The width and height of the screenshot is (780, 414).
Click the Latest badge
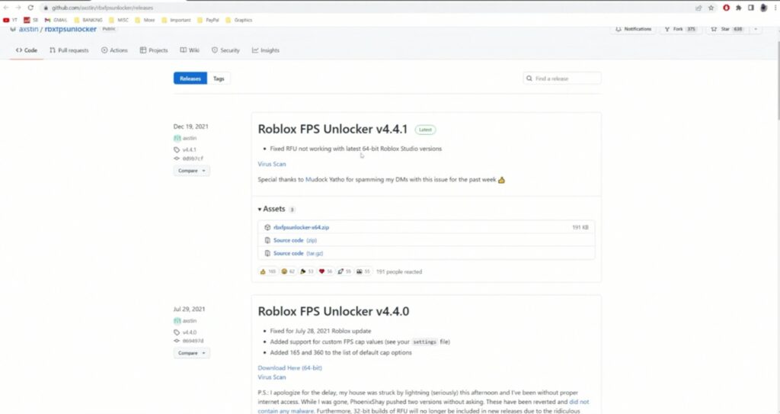coord(425,130)
